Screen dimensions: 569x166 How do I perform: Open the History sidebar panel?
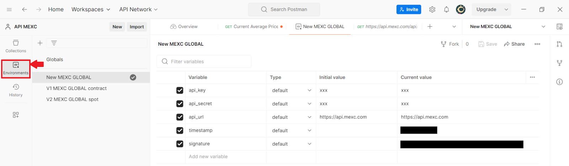[16, 90]
